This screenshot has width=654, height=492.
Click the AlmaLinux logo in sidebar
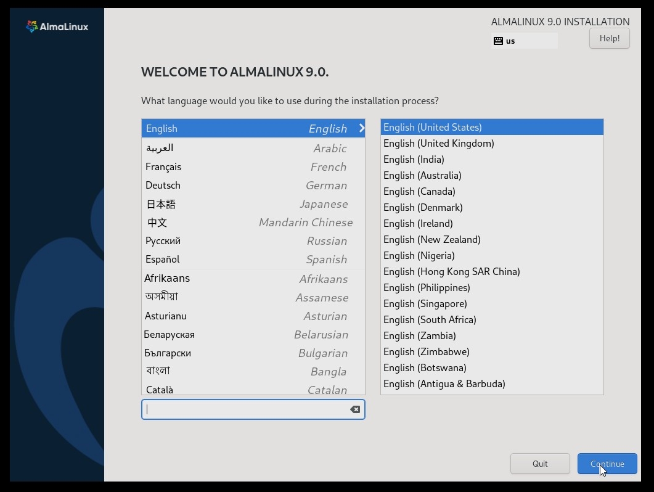click(x=57, y=27)
